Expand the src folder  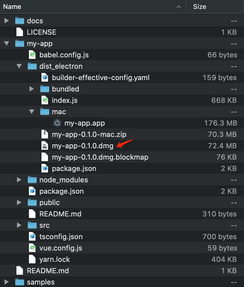(19, 225)
